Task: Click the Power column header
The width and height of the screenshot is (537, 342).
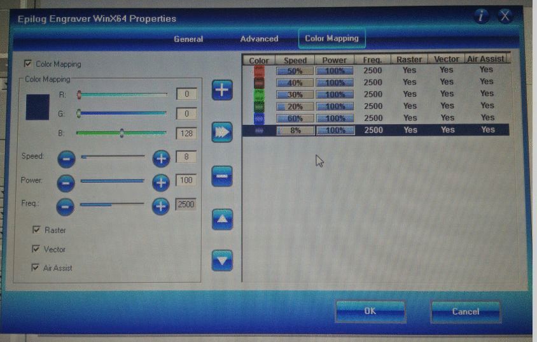Action: (335, 60)
